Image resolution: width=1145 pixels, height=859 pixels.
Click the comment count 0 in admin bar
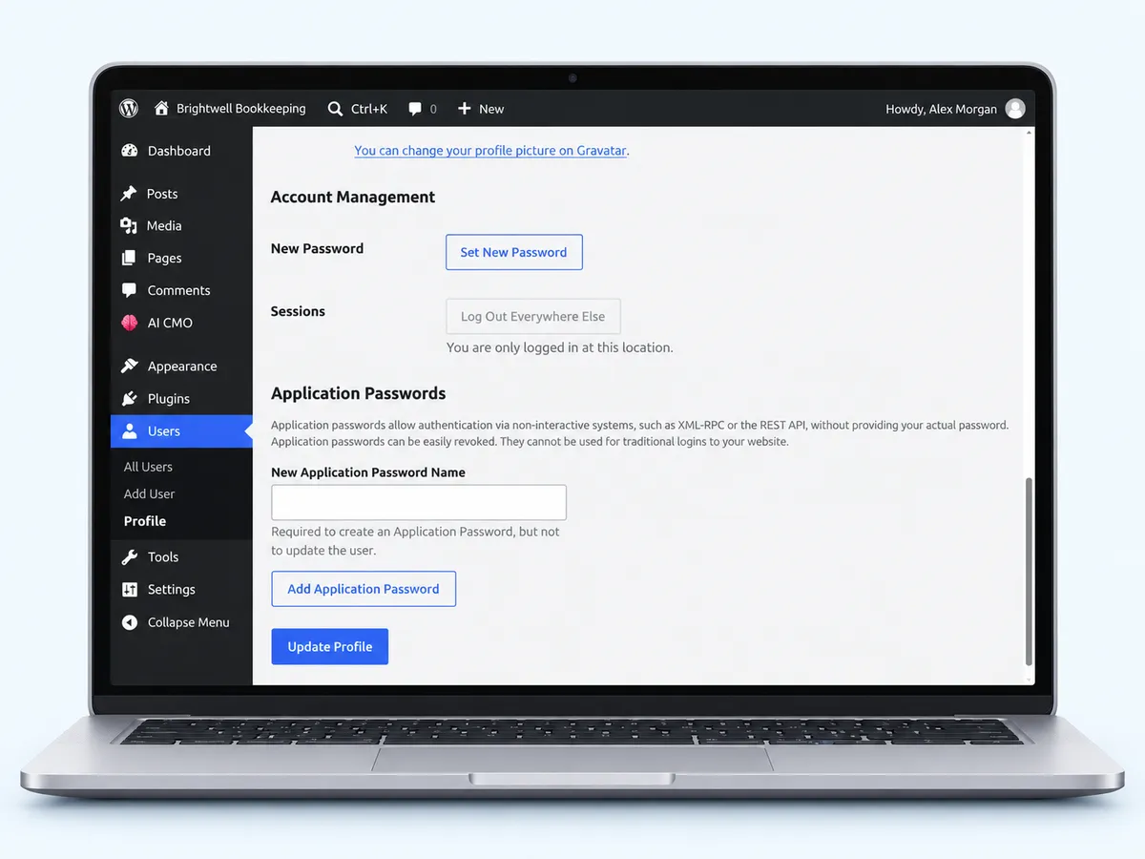433,109
